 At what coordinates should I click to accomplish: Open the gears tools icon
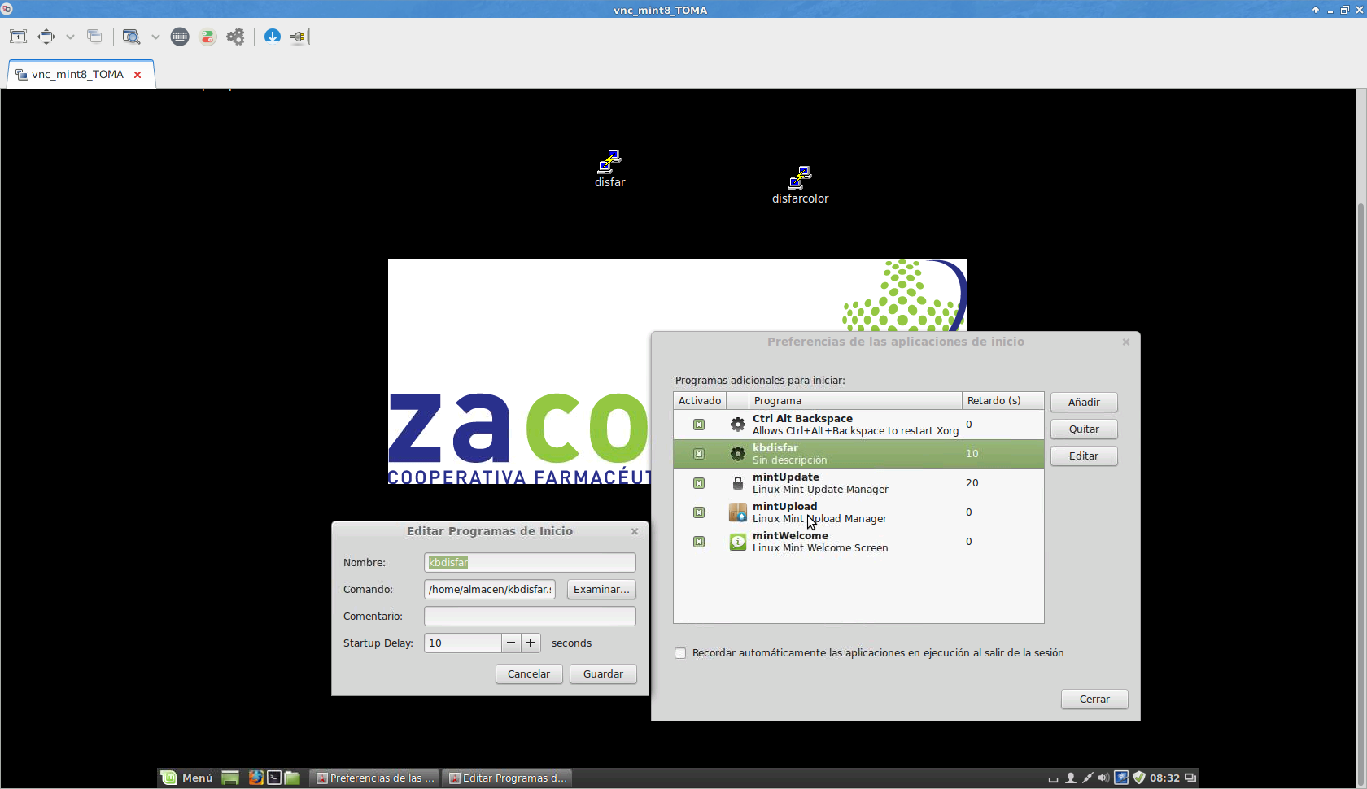[x=235, y=37]
